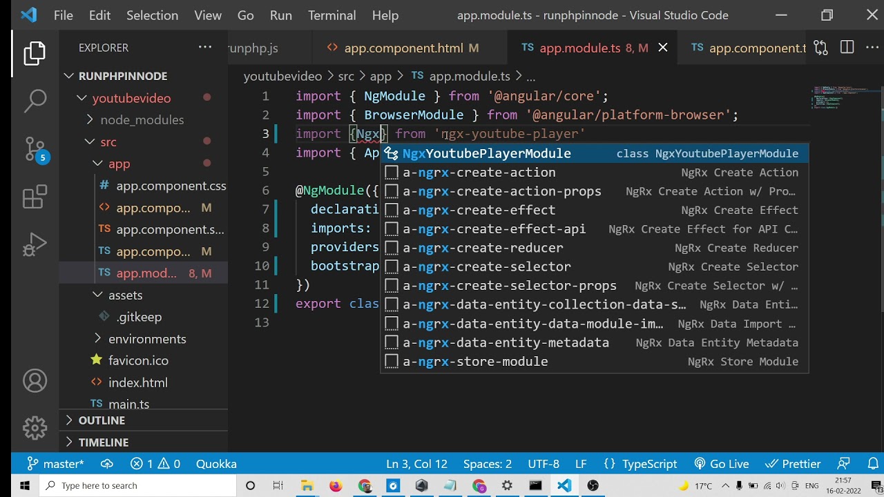Viewport: 884px width, 497px height.
Task: Open the Extensions view
Action: tap(35, 197)
